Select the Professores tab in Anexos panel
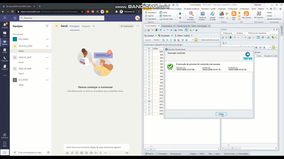The width and height of the screenshot is (284, 159). point(228,33)
